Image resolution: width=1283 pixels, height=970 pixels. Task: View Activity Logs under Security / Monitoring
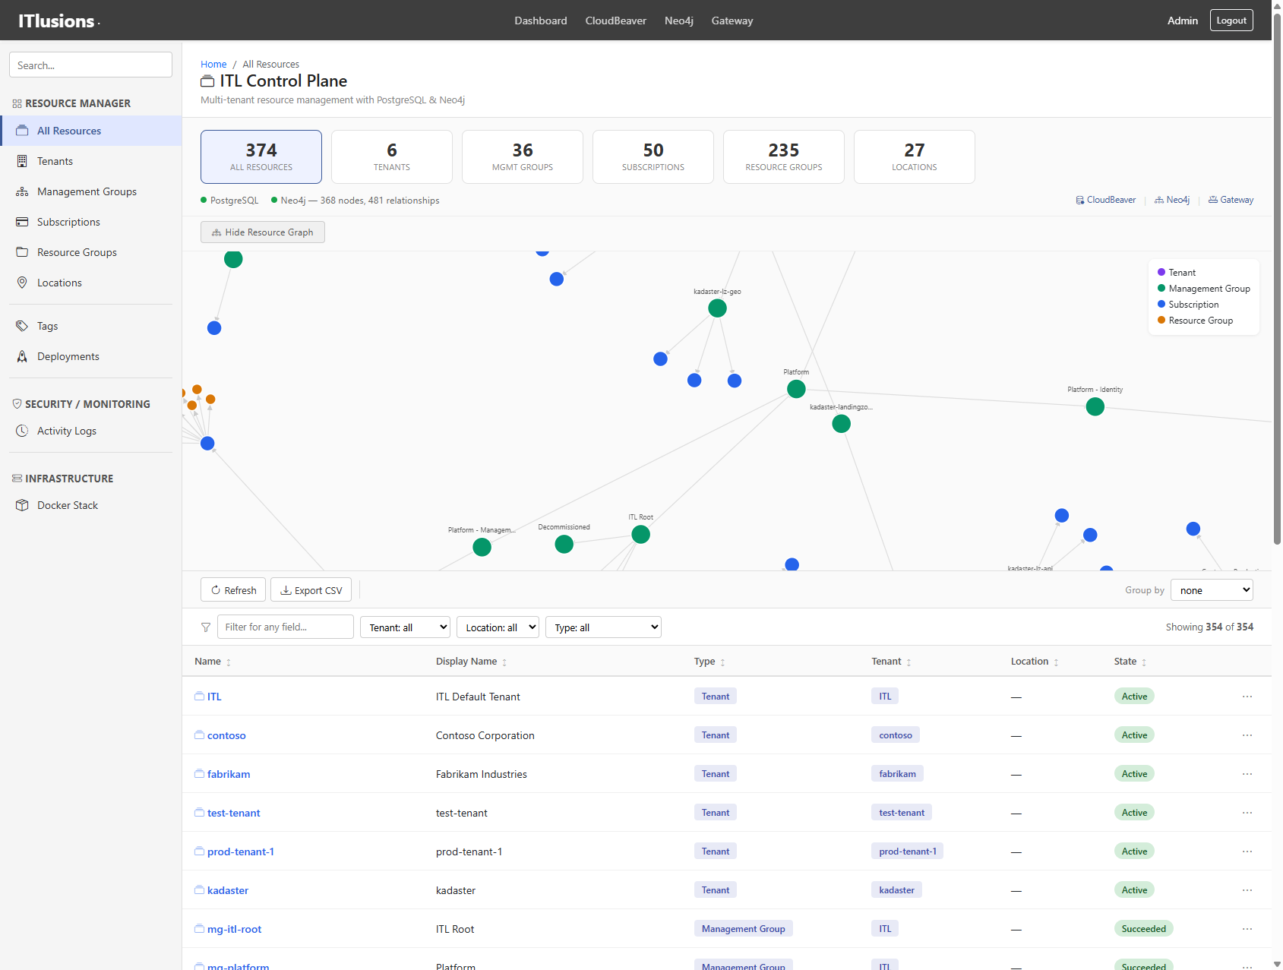pyautogui.click(x=66, y=430)
